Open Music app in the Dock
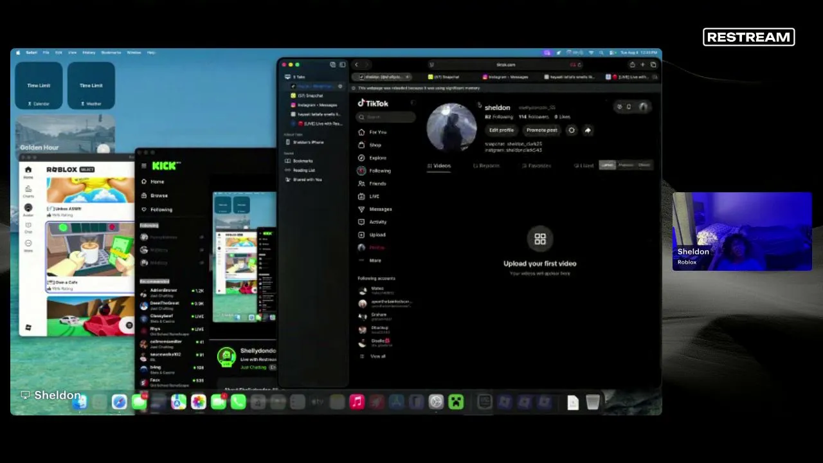The height and width of the screenshot is (463, 823). (x=357, y=403)
